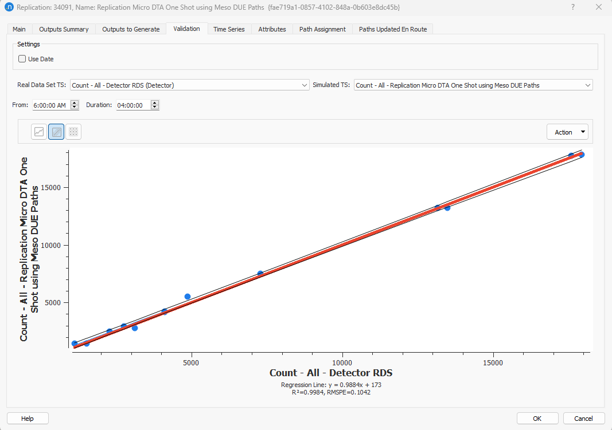The height and width of the screenshot is (430, 612).
Task: View the Outputs Summary tab
Action: [x=64, y=29]
